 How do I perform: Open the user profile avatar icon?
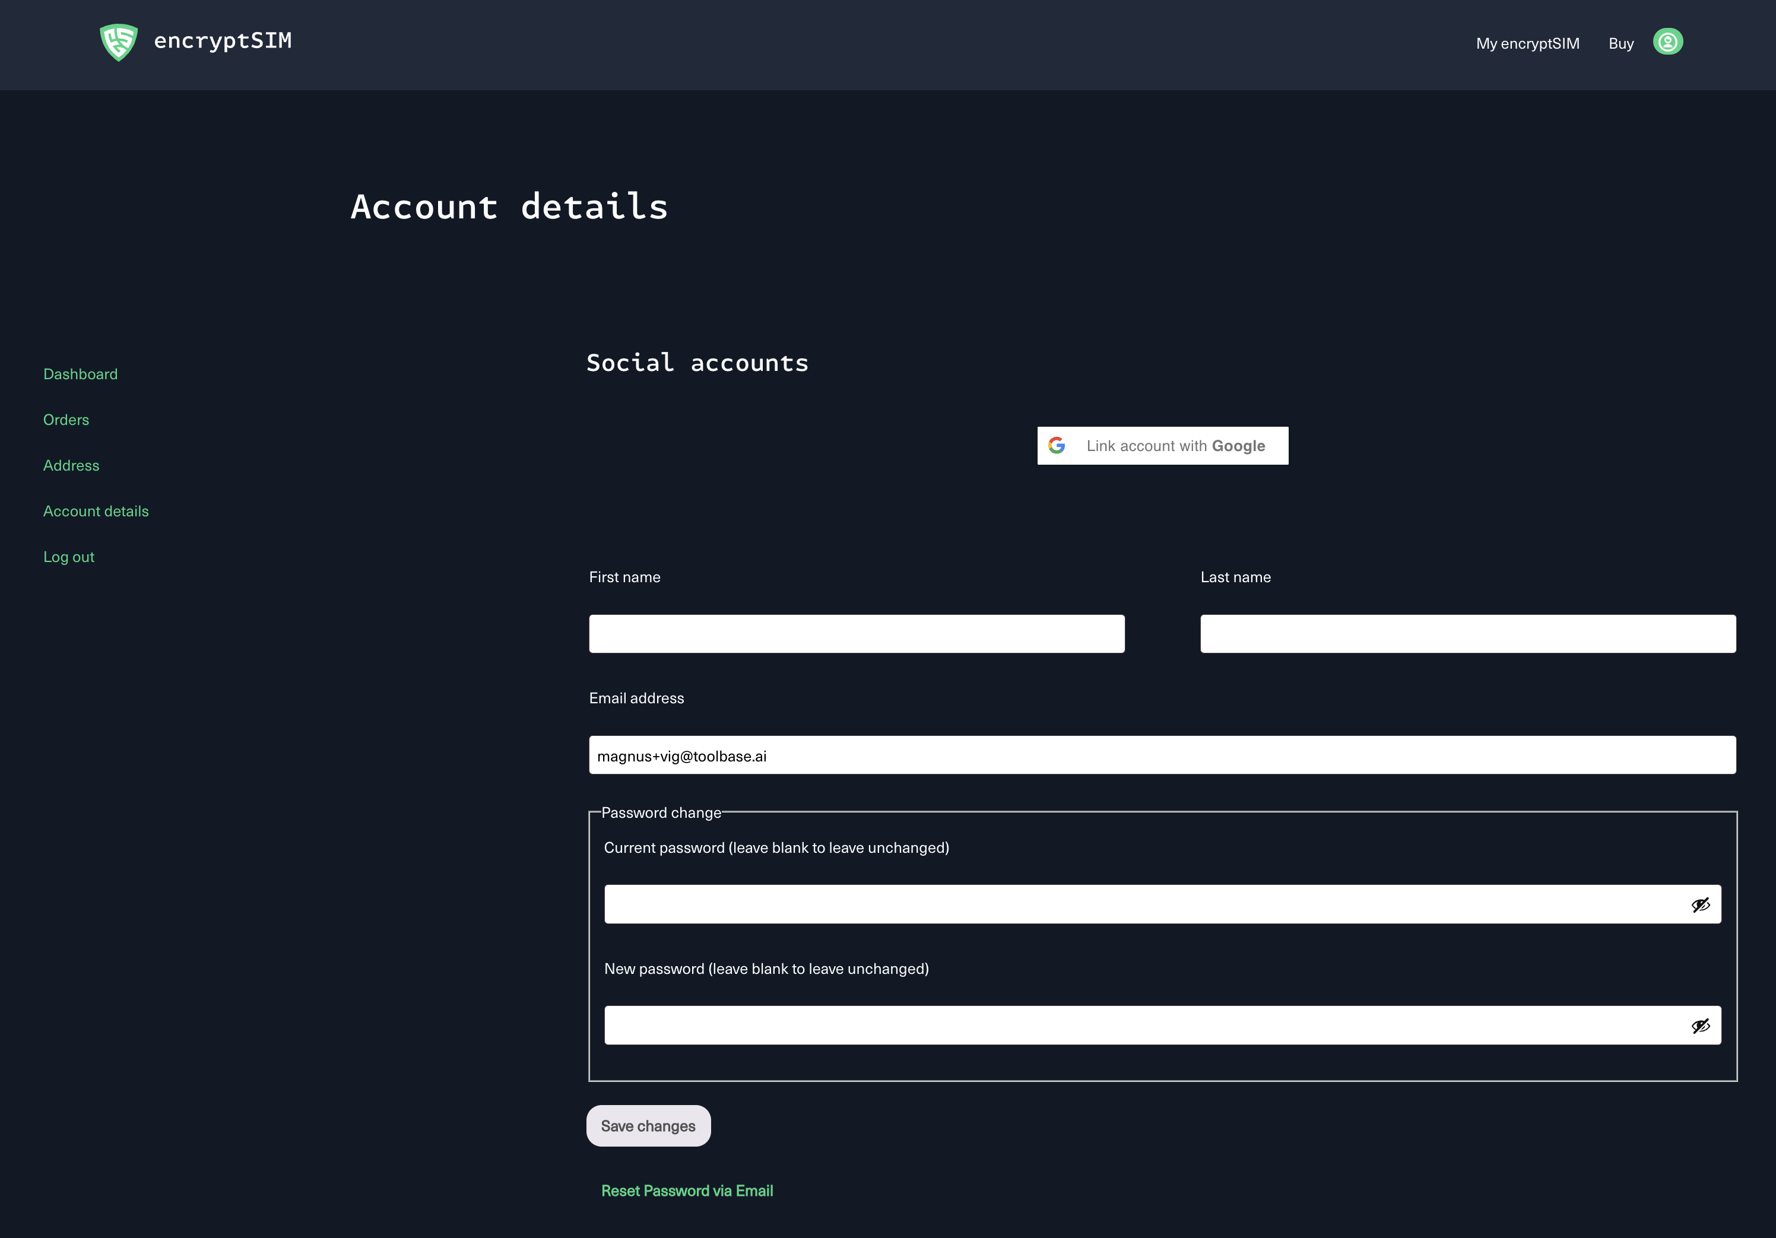pos(1668,42)
